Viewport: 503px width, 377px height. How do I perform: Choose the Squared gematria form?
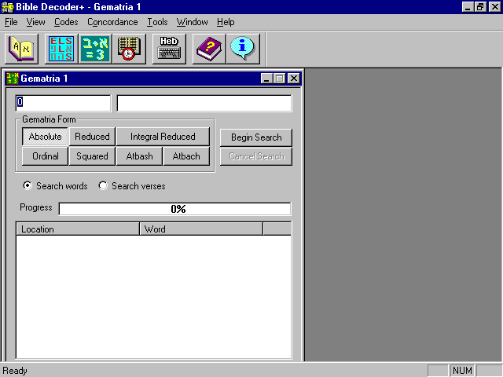[92, 156]
